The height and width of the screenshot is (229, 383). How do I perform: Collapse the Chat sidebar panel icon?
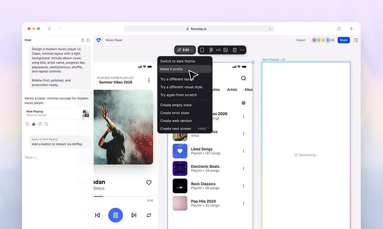click(88, 40)
